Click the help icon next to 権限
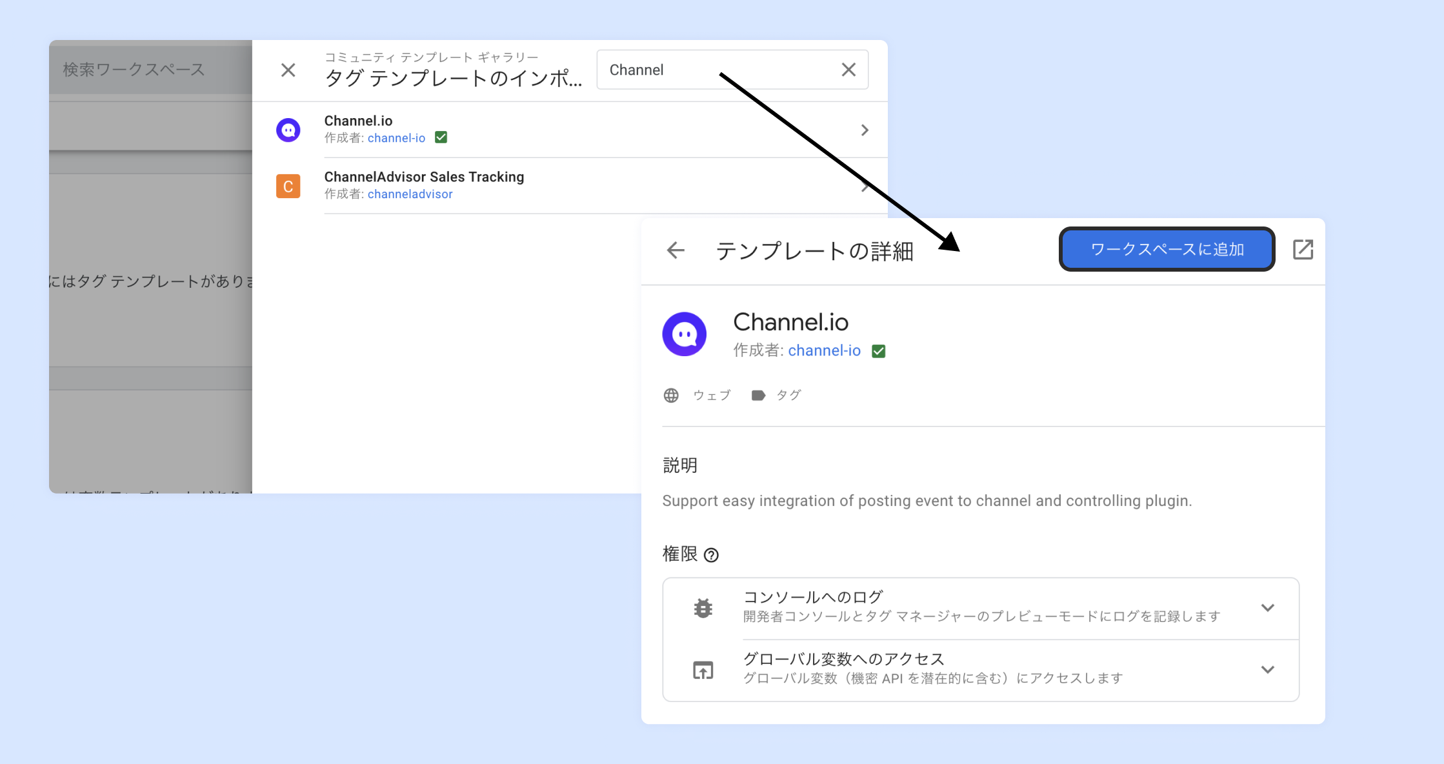1444x764 pixels. [711, 555]
